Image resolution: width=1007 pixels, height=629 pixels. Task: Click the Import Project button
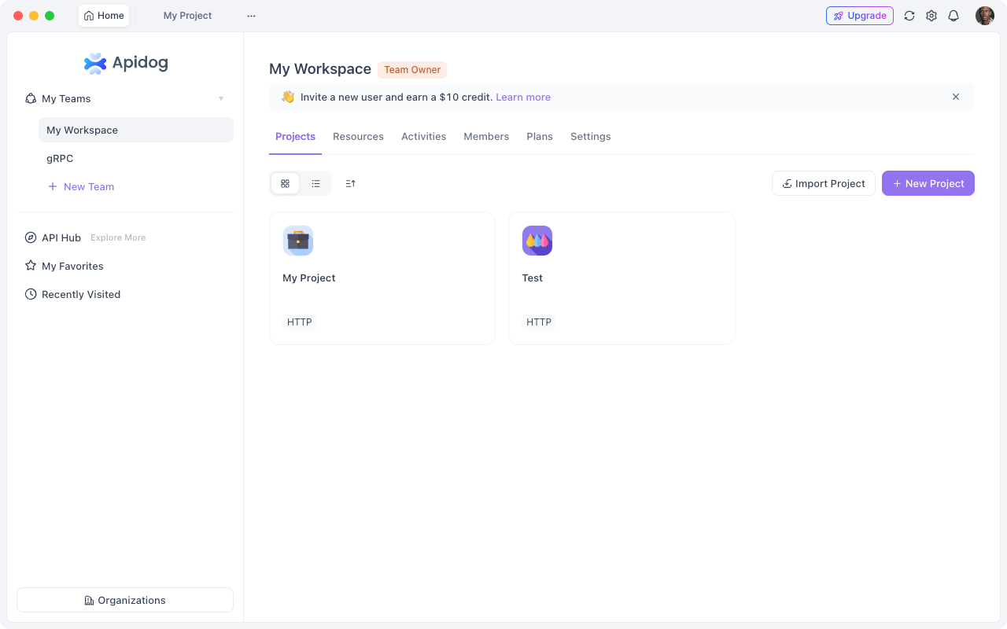pos(823,183)
